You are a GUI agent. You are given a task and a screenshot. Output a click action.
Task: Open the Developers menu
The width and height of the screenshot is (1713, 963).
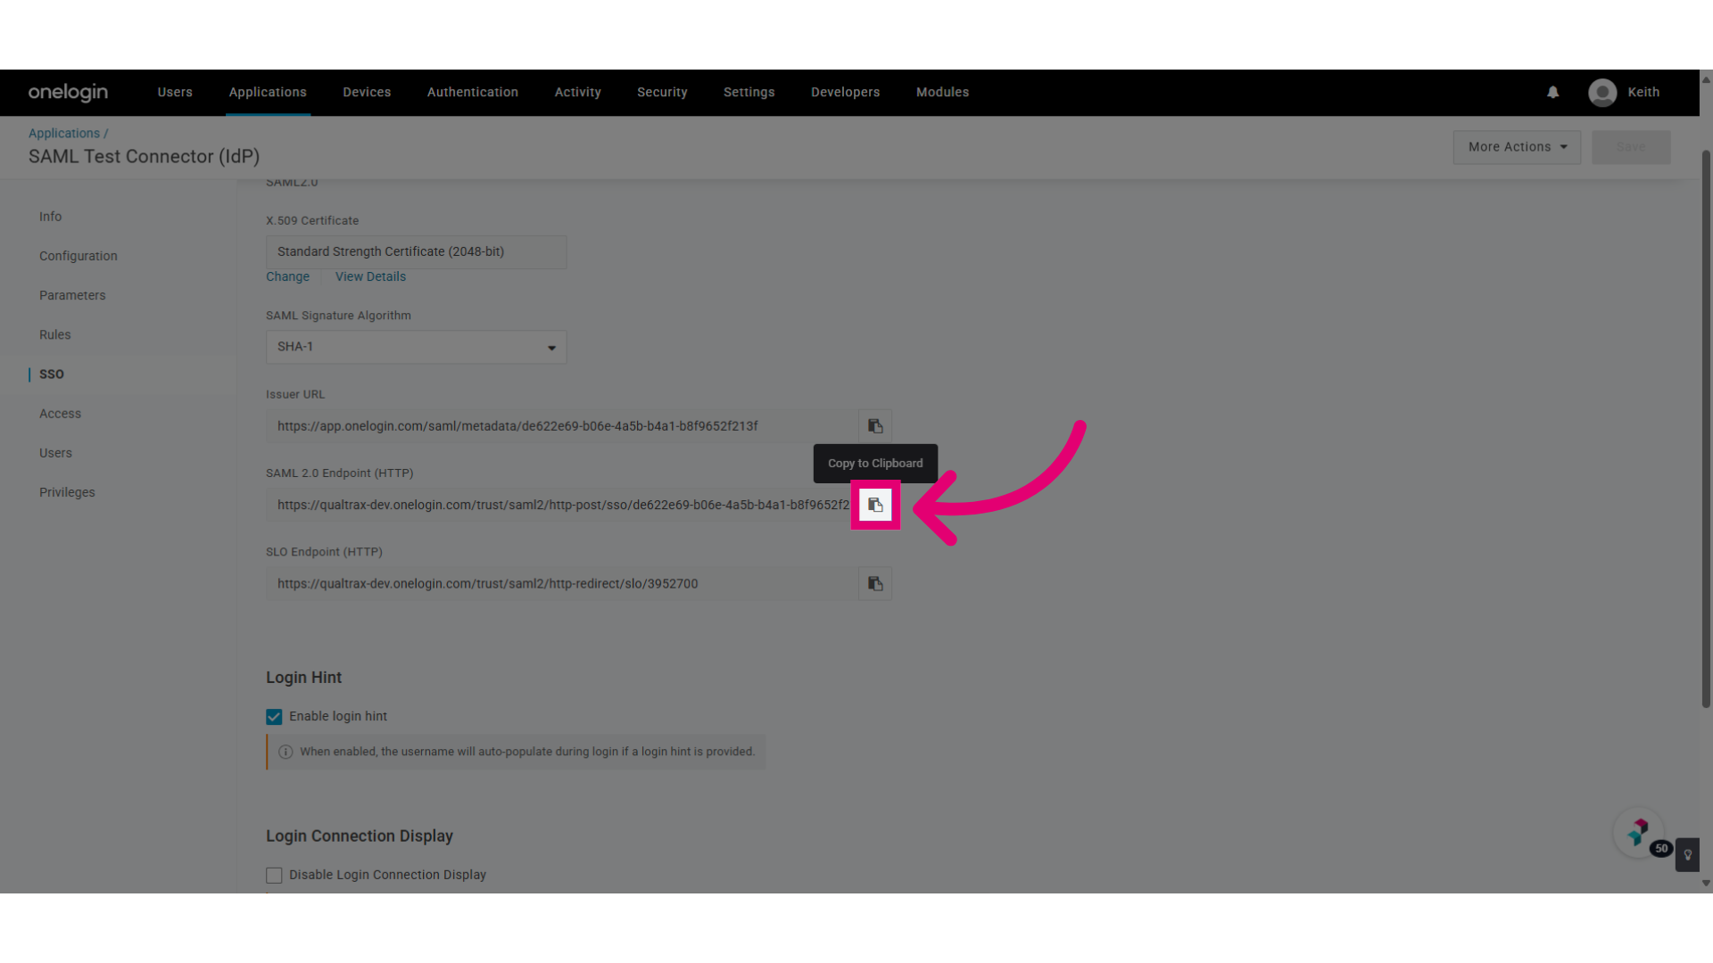[x=846, y=93]
